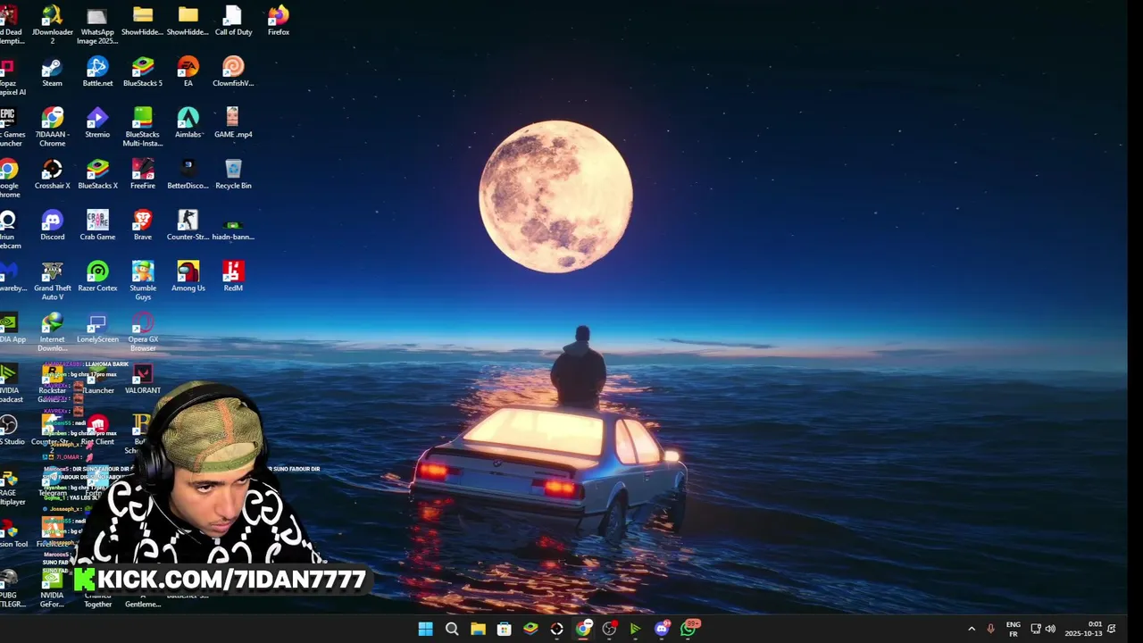Switch to OBS icon with red dot

[x=610, y=629]
